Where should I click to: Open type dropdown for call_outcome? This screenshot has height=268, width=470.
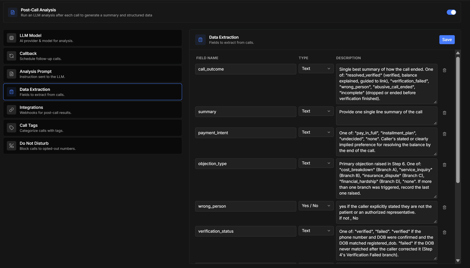click(x=316, y=68)
